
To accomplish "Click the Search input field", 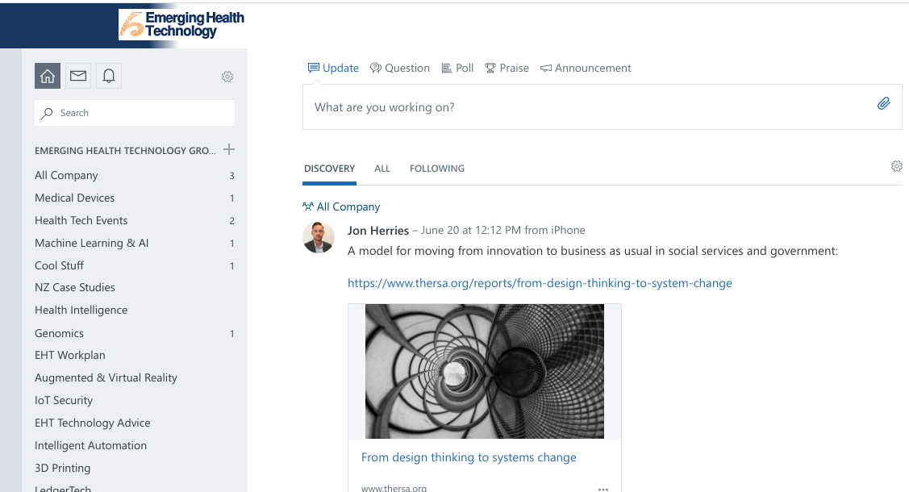I will 135,113.
